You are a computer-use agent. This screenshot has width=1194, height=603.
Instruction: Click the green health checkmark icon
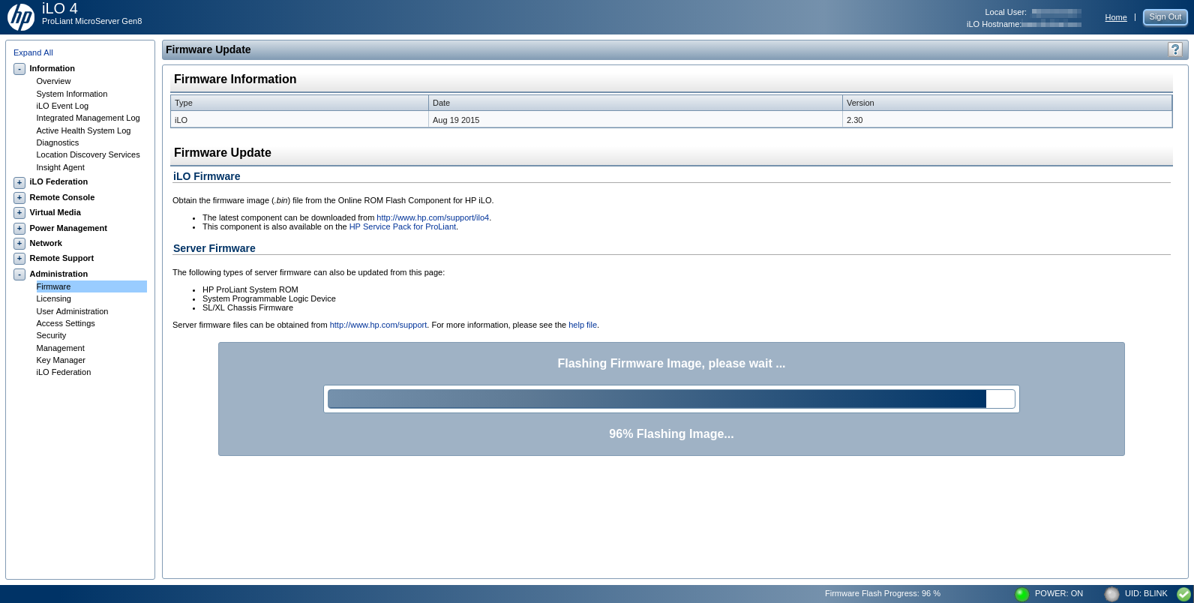click(1183, 594)
